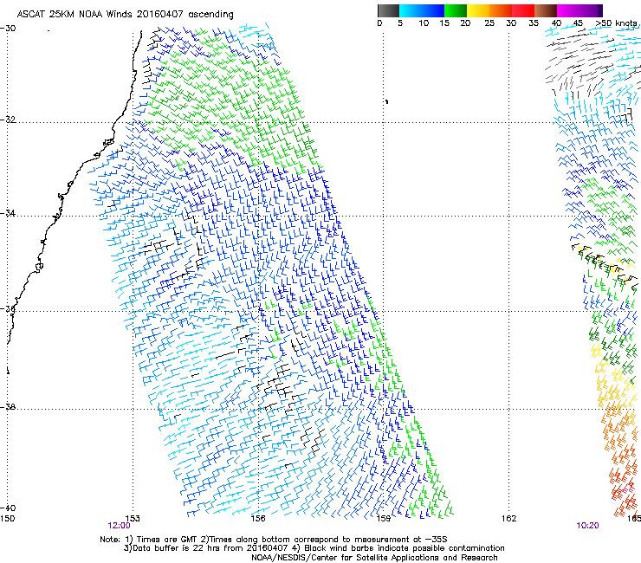Click the '153' longitude label
The image size is (641, 563).
point(133,519)
